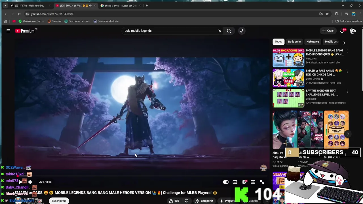Switch to 'sheep la oveja' Google tab
The width and height of the screenshot is (363, 204).
click(x=121, y=6)
